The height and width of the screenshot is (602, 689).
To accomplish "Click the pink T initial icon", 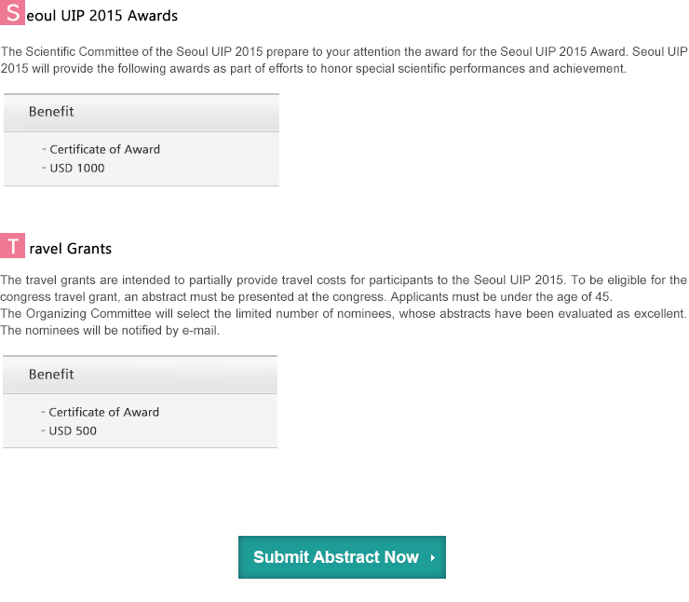I will (x=12, y=245).
